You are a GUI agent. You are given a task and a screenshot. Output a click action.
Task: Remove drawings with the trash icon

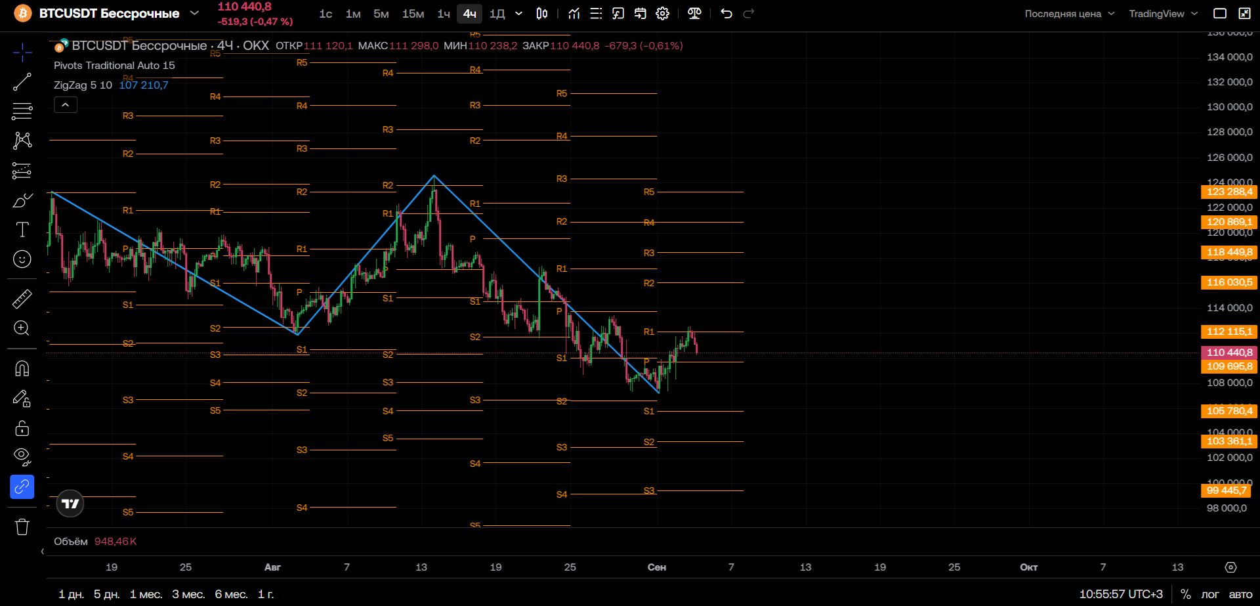tap(22, 527)
